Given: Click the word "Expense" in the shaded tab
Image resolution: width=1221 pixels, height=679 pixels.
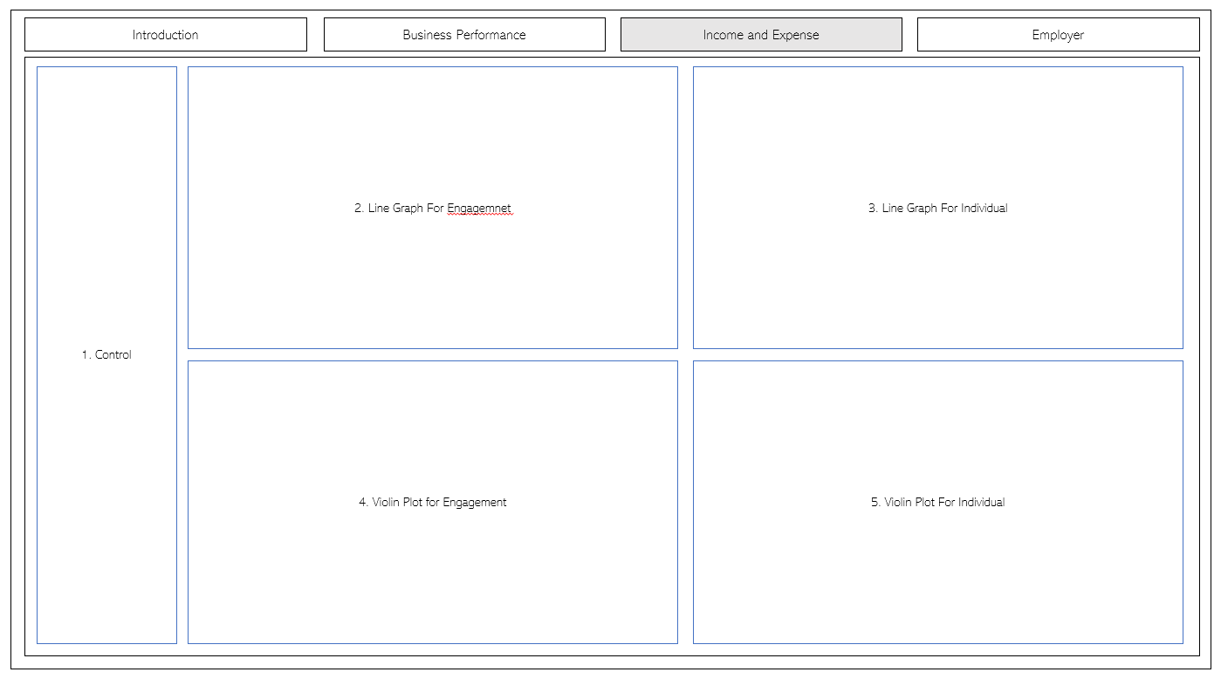Looking at the screenshot, I should tap(795, 35).
